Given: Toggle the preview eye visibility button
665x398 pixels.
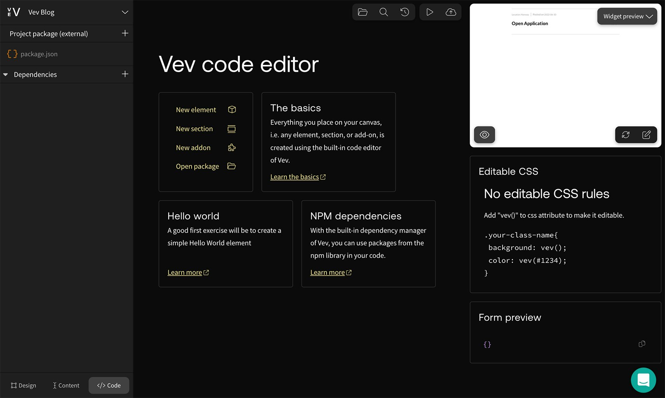Looking at the screenshot, I should [484, 135].
